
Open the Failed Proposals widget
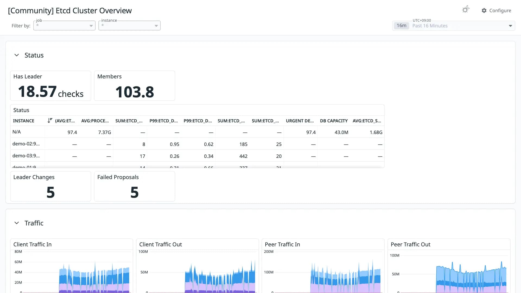[135, 186]
